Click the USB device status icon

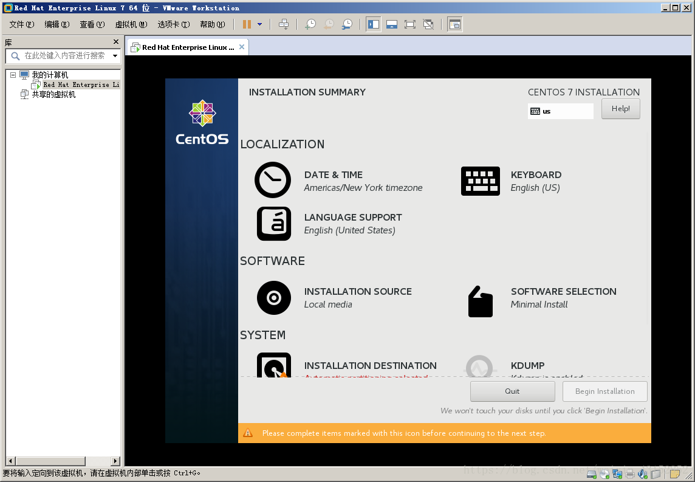pos(656,475)
